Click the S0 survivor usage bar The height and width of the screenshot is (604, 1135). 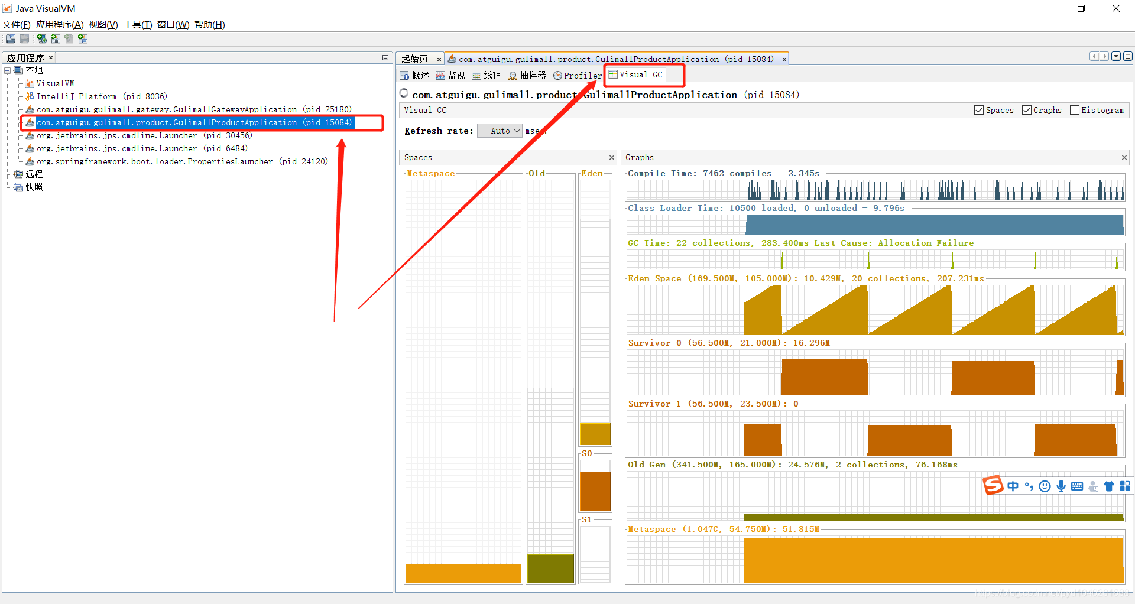click(595, 491)
